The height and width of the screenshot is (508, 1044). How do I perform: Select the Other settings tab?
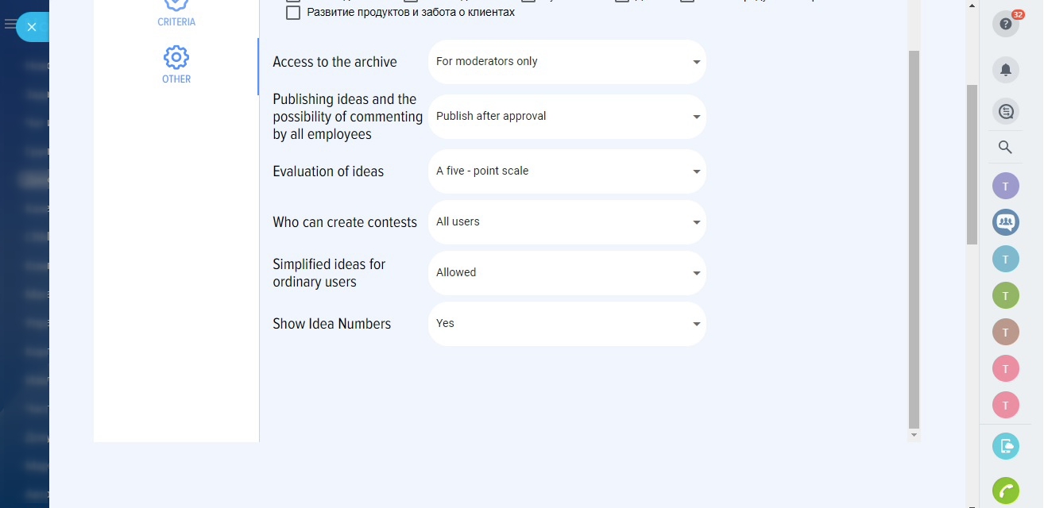click(x=176, y=65)
